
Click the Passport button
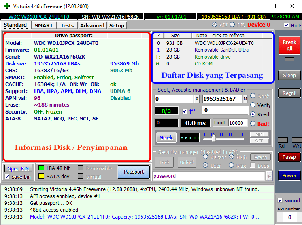134,172
